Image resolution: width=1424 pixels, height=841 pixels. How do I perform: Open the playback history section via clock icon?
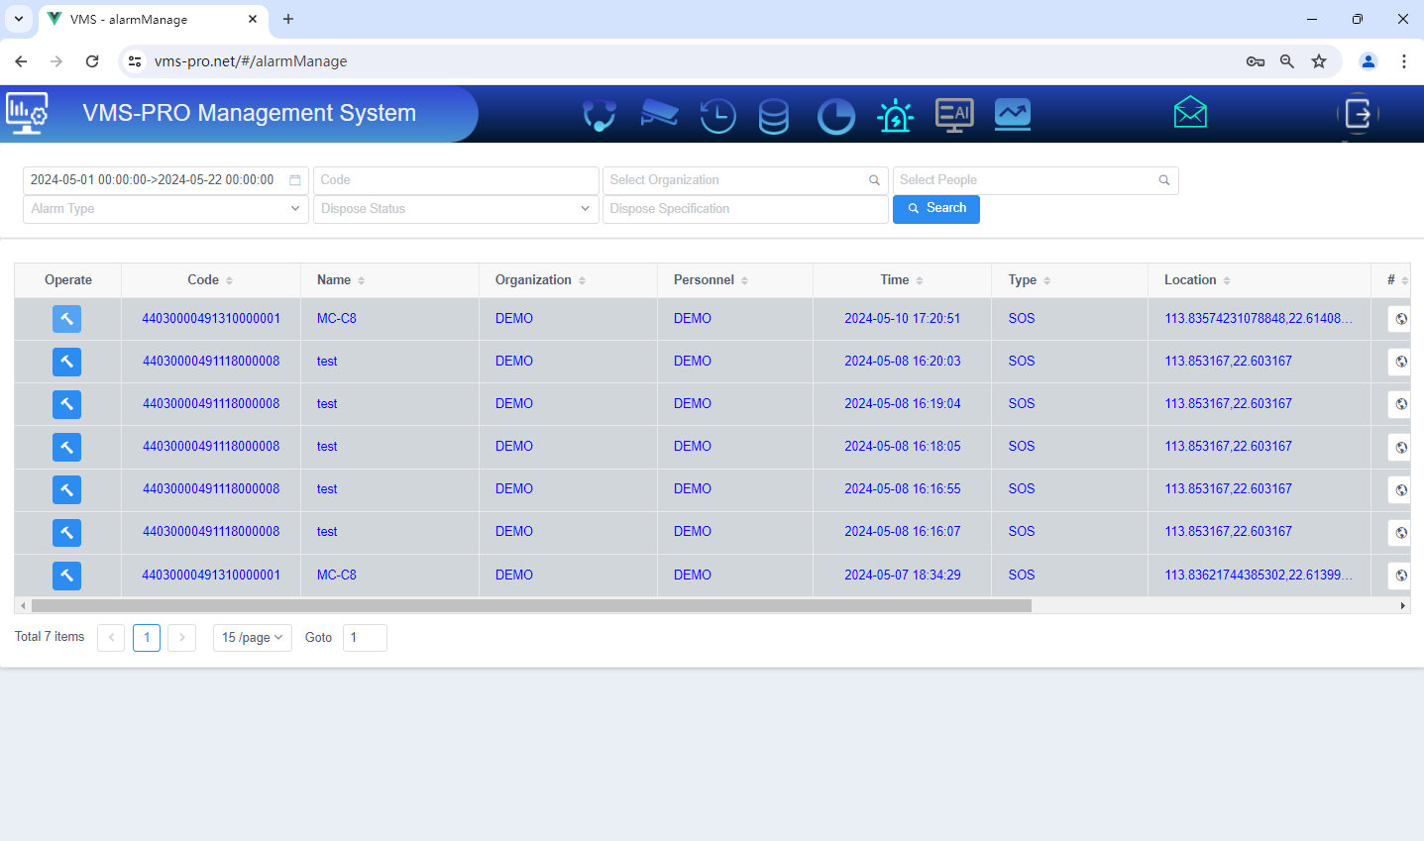pyautogui.click(x=717, y=114)
